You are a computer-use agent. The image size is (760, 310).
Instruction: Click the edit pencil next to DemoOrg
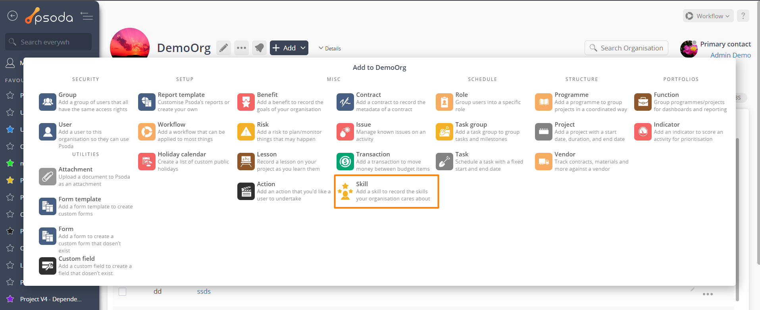click(x=223, y=48)
